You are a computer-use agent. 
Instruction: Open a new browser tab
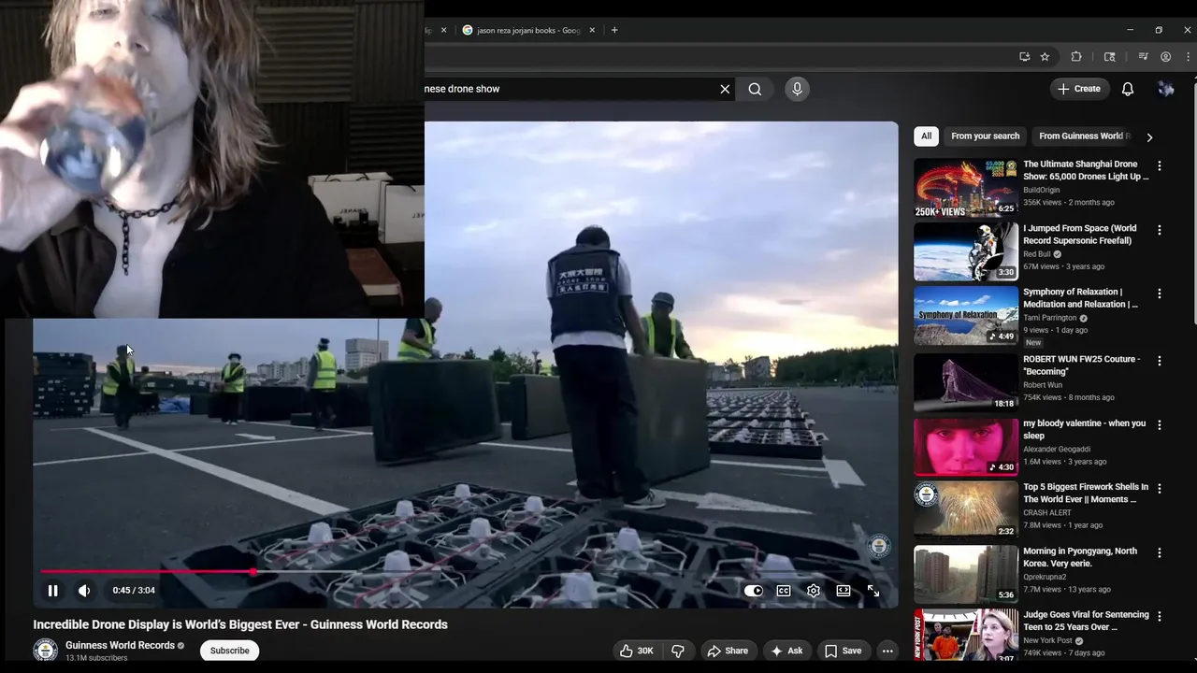pos(614,30)
